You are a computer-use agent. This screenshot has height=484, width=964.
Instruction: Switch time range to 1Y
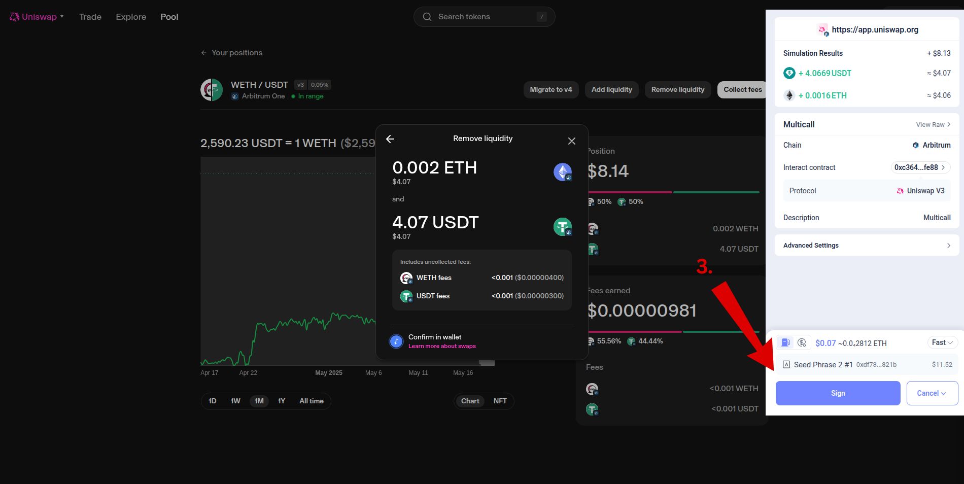(x=281, y=401)
